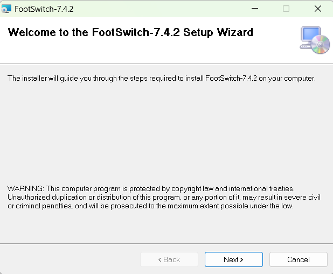Click the blue monitor screen in banner image
This screenshot has width=333, height=274.
(311, 34)
